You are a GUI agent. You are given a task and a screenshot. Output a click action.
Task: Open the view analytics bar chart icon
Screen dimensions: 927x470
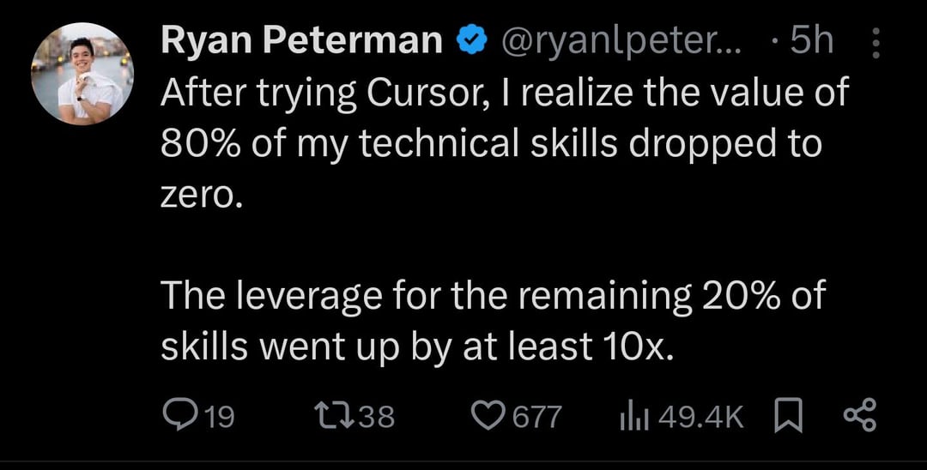coord(631,417)
